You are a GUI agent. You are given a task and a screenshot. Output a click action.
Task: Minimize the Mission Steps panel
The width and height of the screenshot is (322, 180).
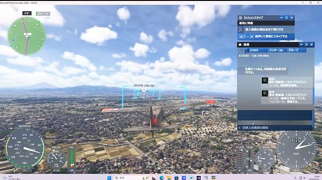281,18
